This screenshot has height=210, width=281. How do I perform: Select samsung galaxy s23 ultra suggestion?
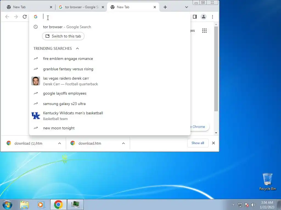click(x=110, y=104)
